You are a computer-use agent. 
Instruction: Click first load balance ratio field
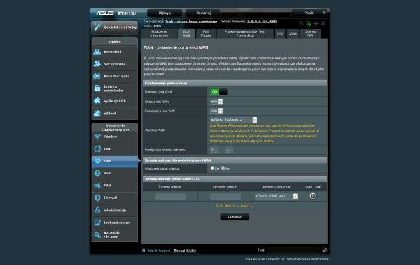coord(215,150)
